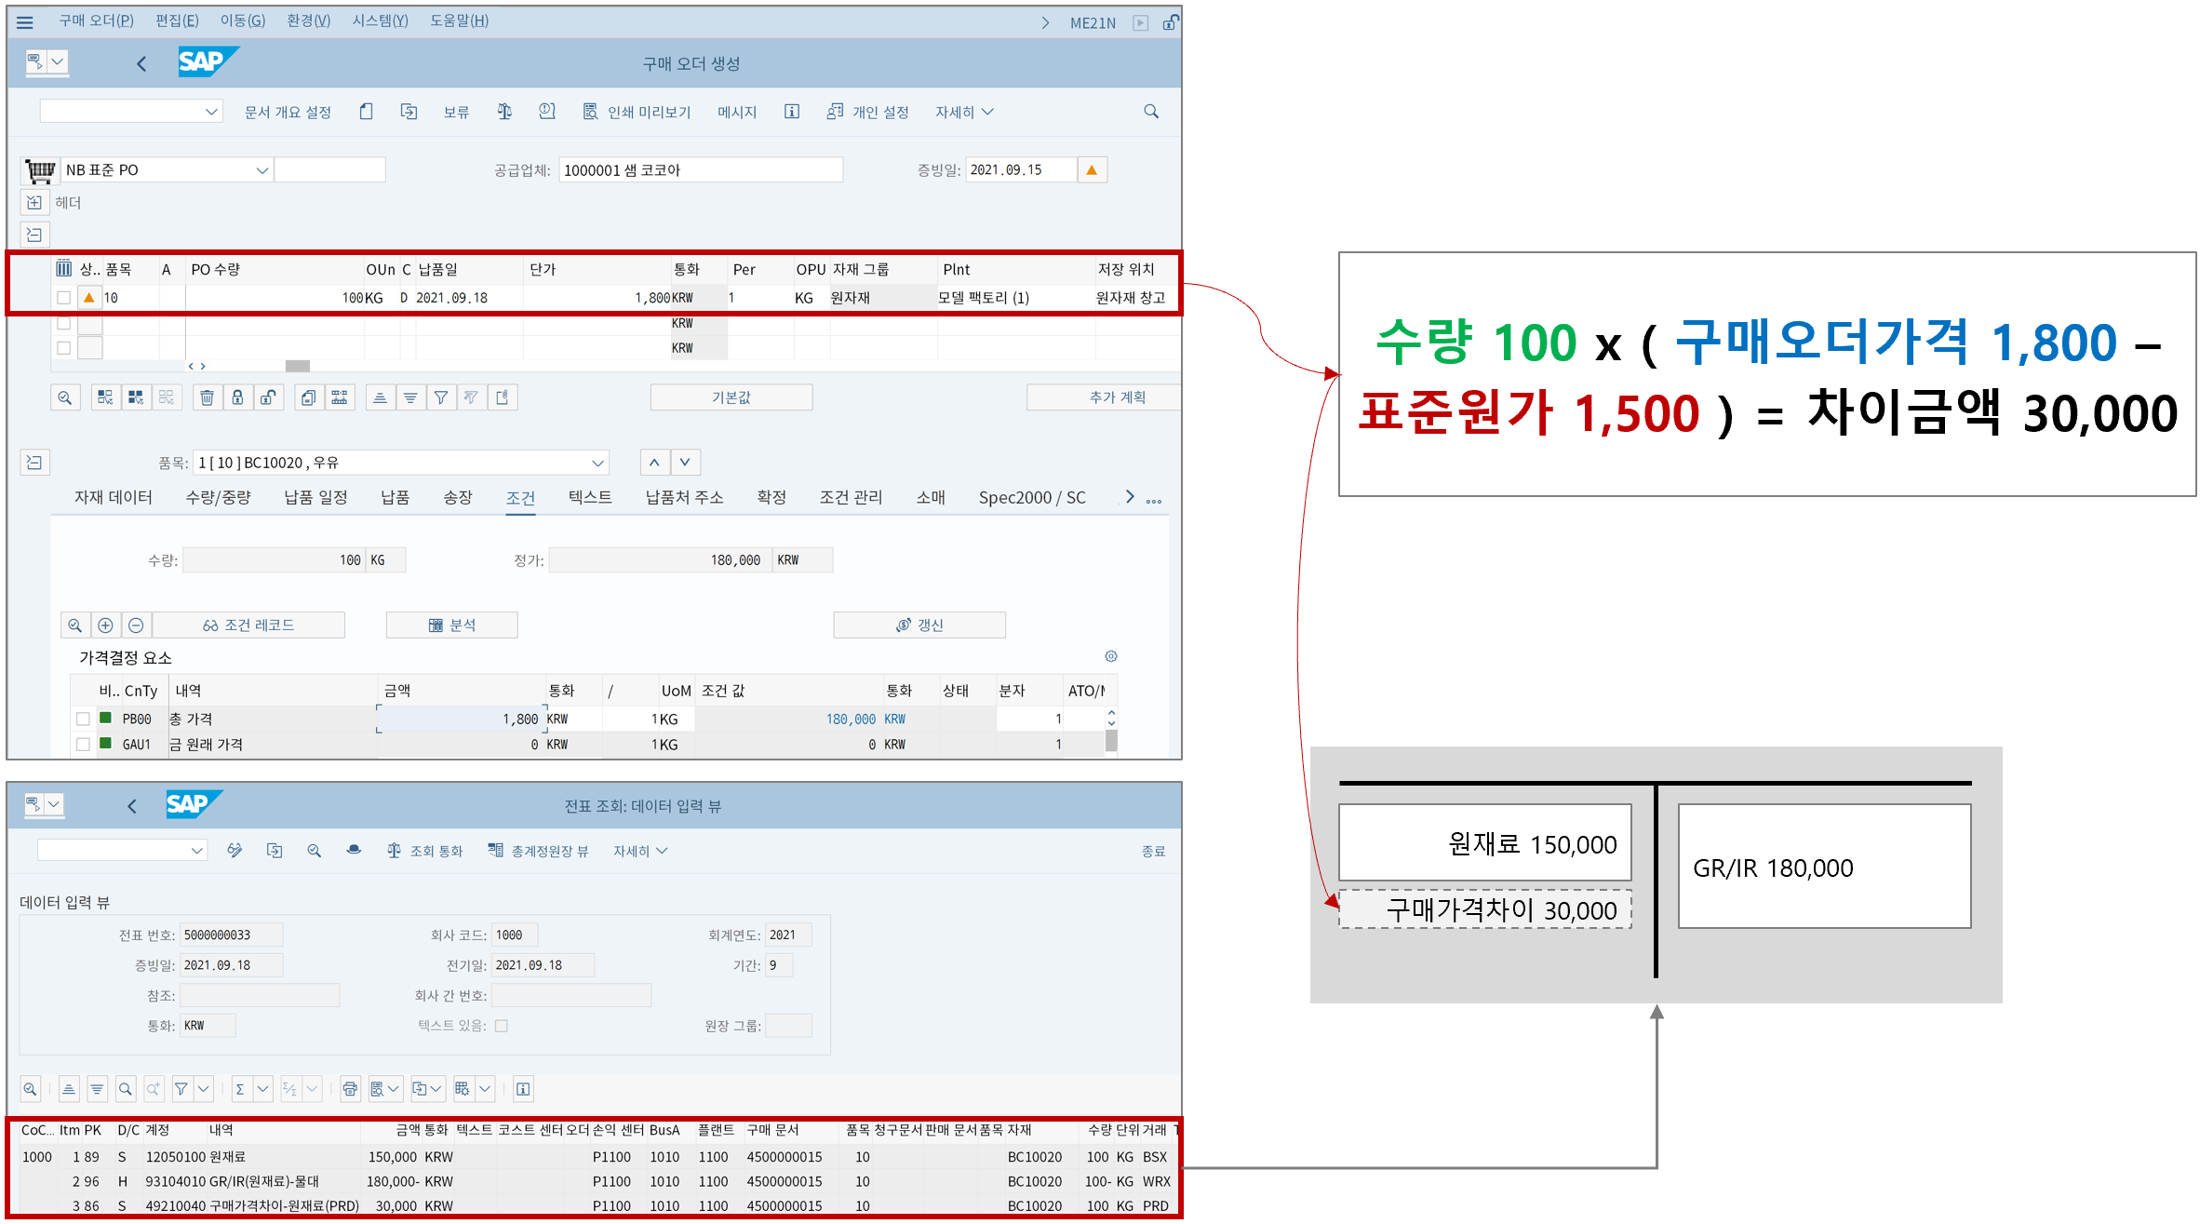Open the 편집(E) menu
Image resolution: width=2200 pixels, height=1224 pixels.
(177, 20)
